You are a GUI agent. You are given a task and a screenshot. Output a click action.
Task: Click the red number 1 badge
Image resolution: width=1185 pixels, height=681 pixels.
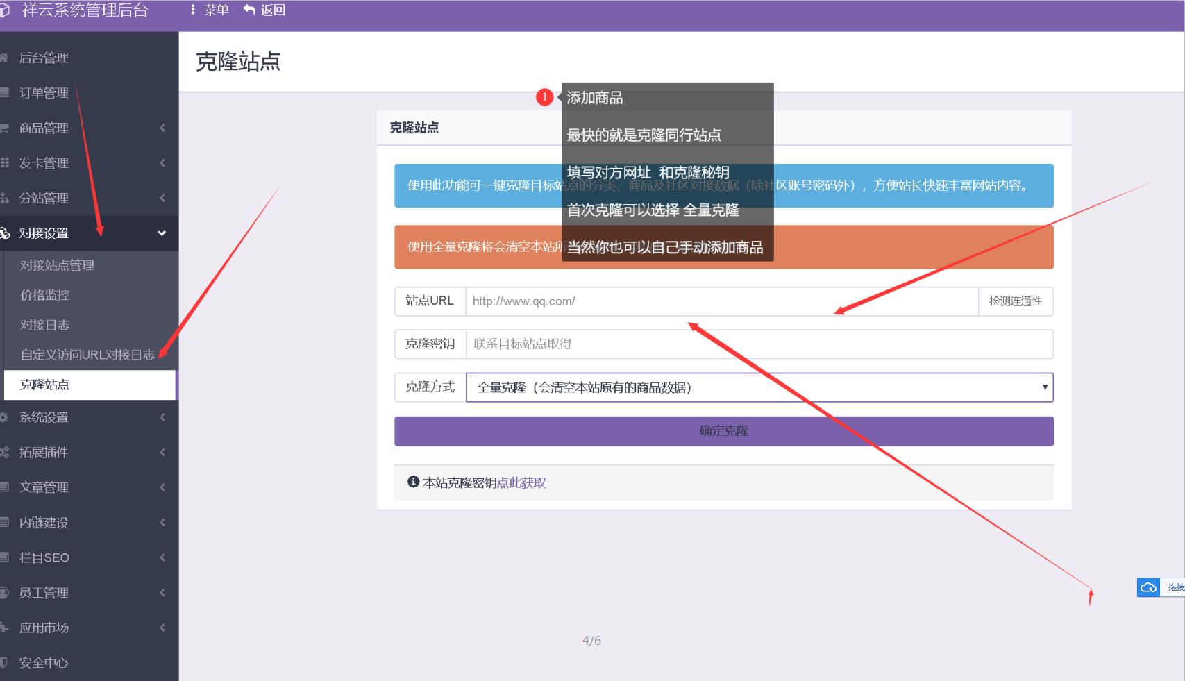tap(544, 97)
